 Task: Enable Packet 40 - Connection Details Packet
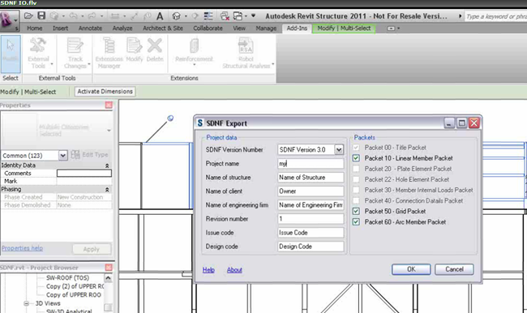(x=356, y=201)
